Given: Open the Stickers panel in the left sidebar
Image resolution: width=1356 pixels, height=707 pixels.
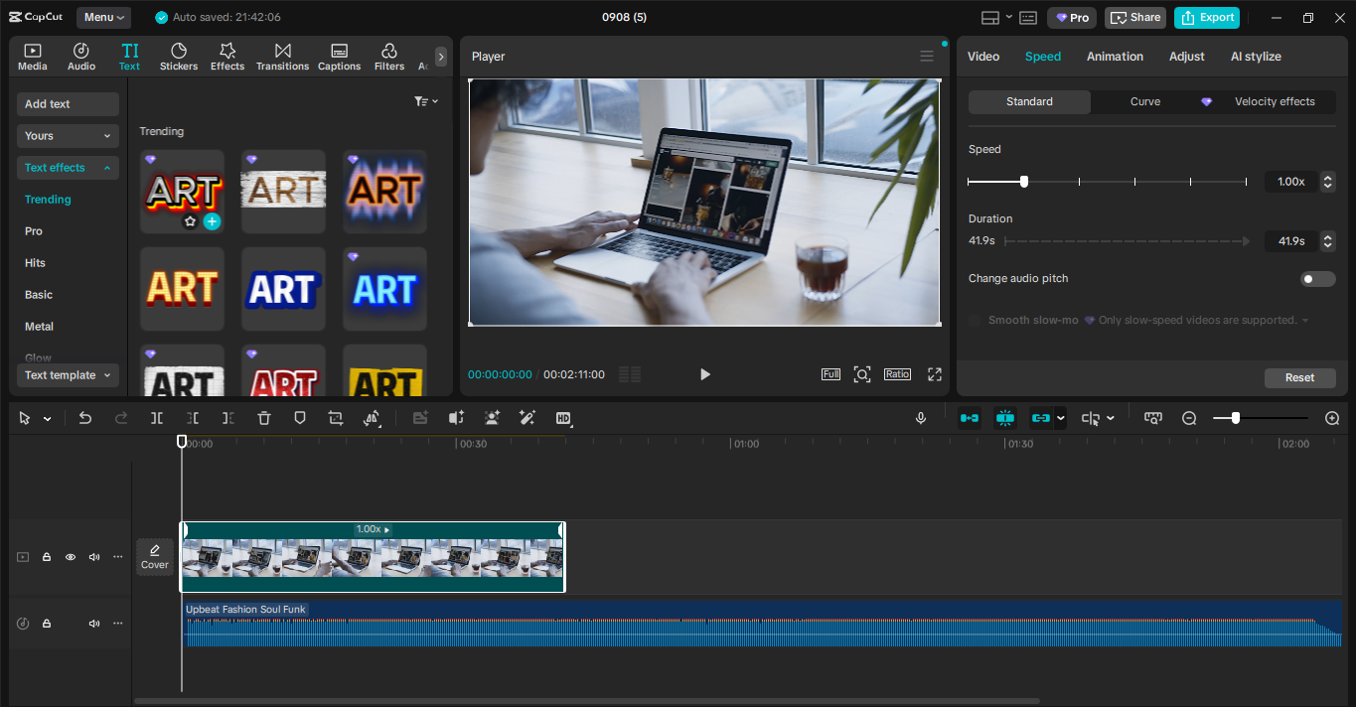Looking at the screenshot, I should [179, 56].
